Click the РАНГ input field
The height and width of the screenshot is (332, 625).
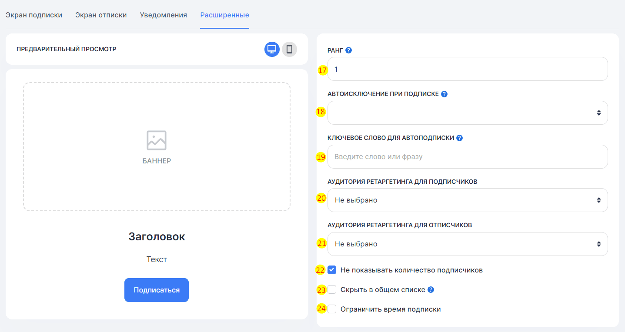pyautogui.click(x=468, y=69)
